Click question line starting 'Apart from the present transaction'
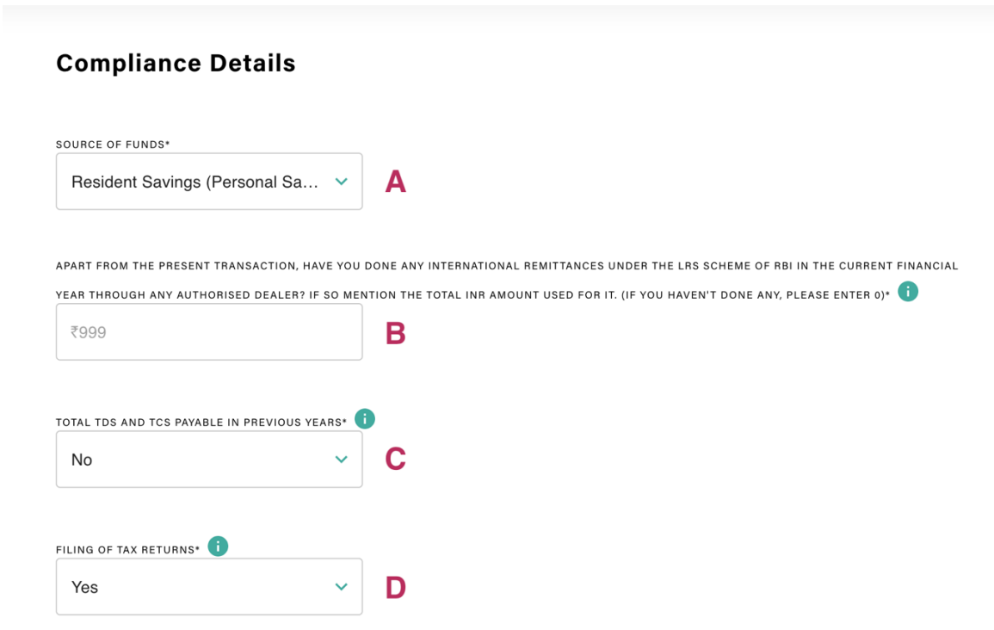 507,266
